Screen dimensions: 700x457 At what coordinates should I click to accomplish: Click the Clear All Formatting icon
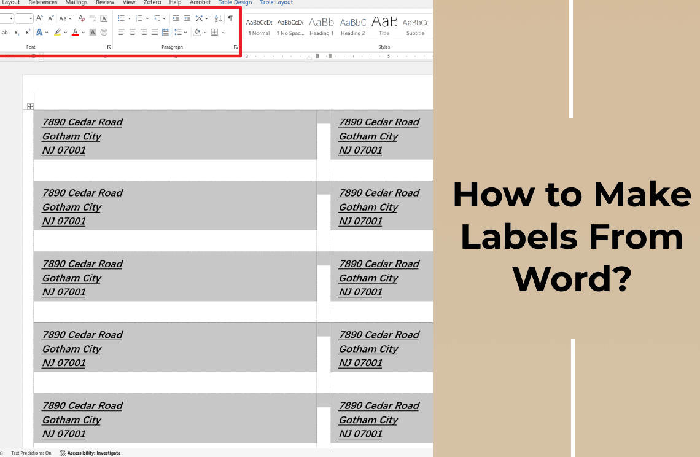[81, 18]
